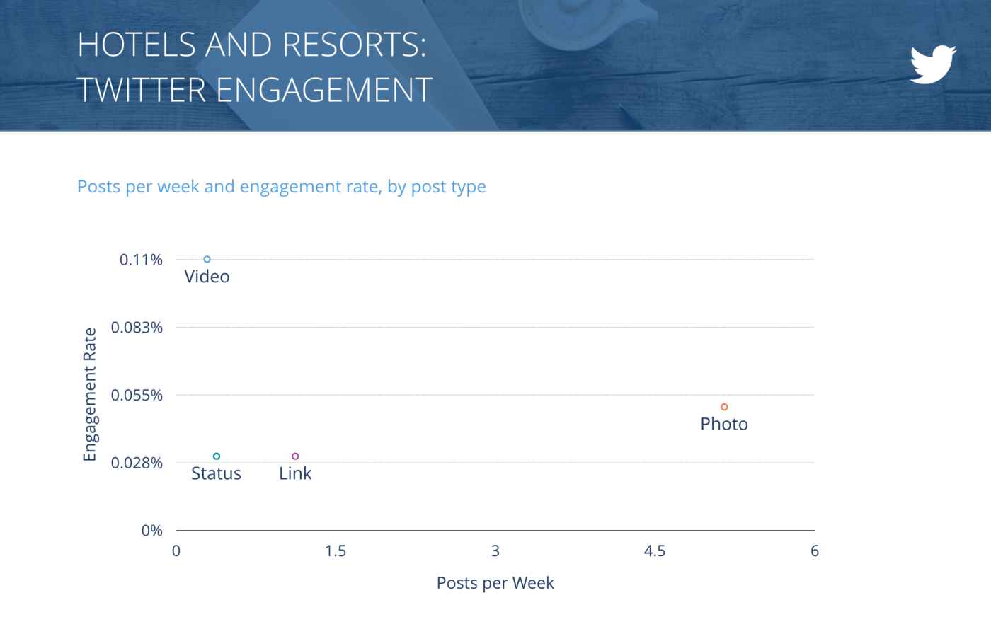Click the x-axis tick label '4.5'

pyautogui.click(x=655, y=551)
